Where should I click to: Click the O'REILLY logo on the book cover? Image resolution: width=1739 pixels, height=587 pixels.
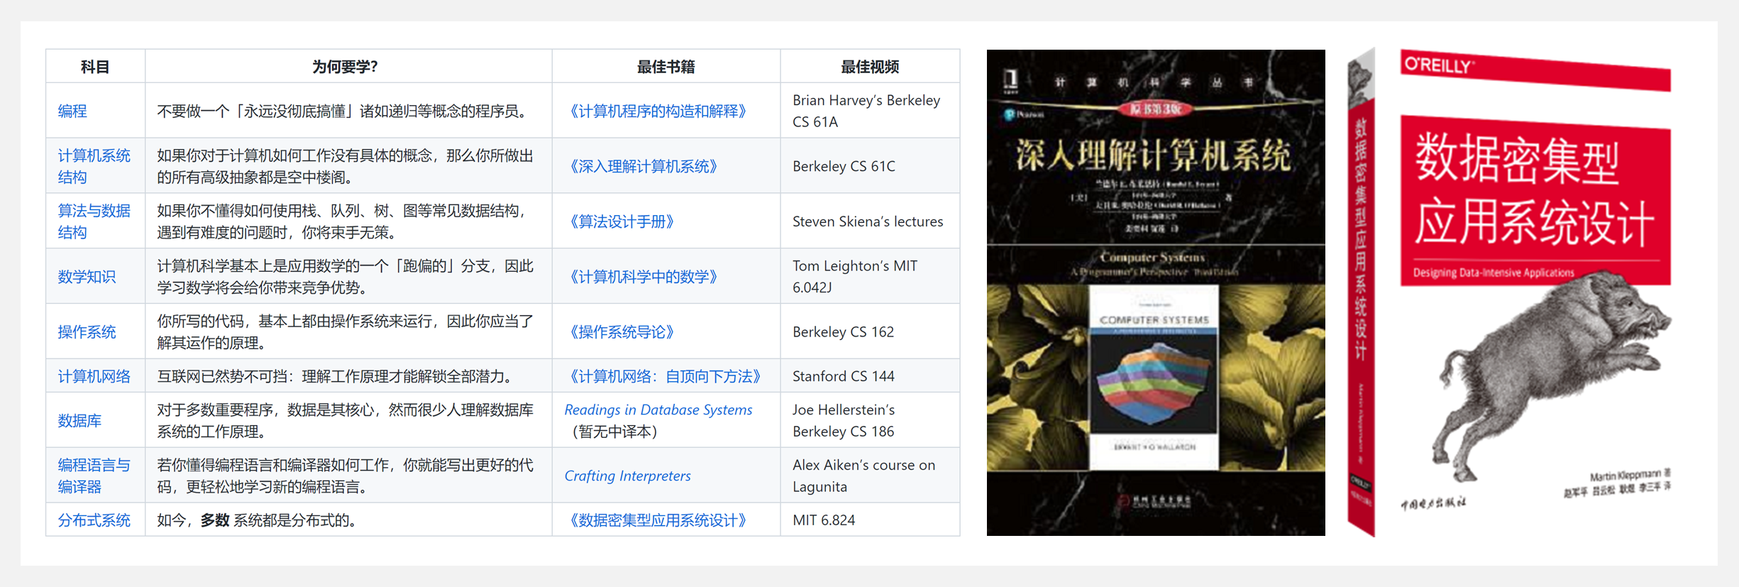click(x=1439, y=65)
